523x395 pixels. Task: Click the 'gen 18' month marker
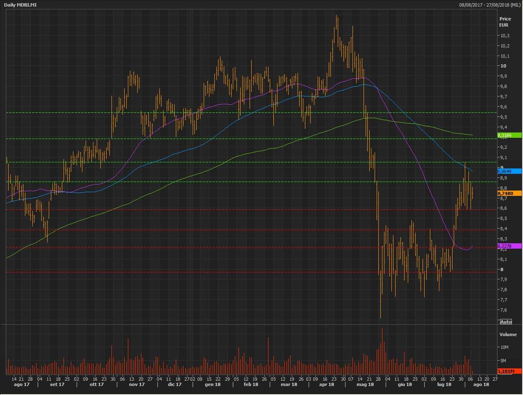click(213, 384)
